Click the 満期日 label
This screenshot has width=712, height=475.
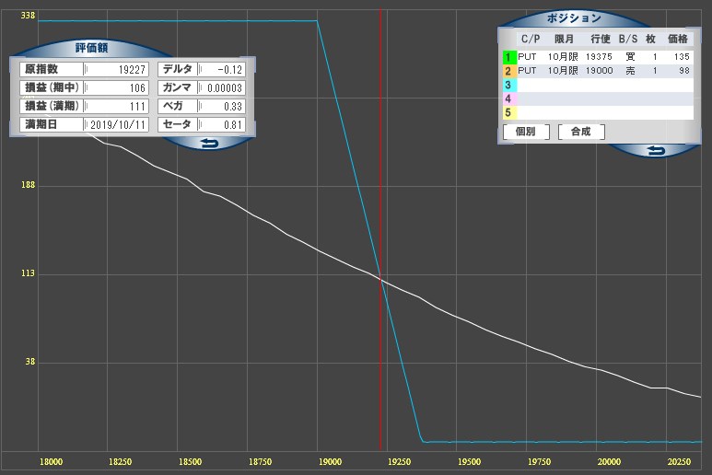click(41, 124)
